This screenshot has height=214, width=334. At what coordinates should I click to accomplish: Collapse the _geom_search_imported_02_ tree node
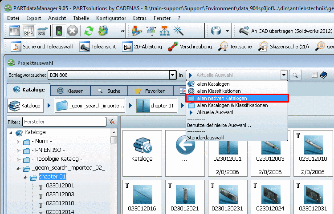[18, 168]
